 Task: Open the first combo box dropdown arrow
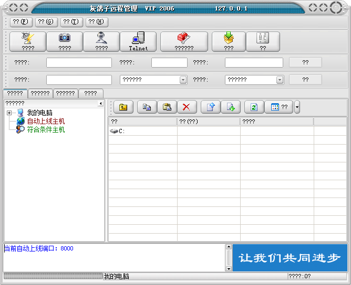tap(183, 80)
